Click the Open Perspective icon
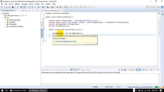Image resolution: width=164 pixels, height=92 pixels. click(159, 7)
